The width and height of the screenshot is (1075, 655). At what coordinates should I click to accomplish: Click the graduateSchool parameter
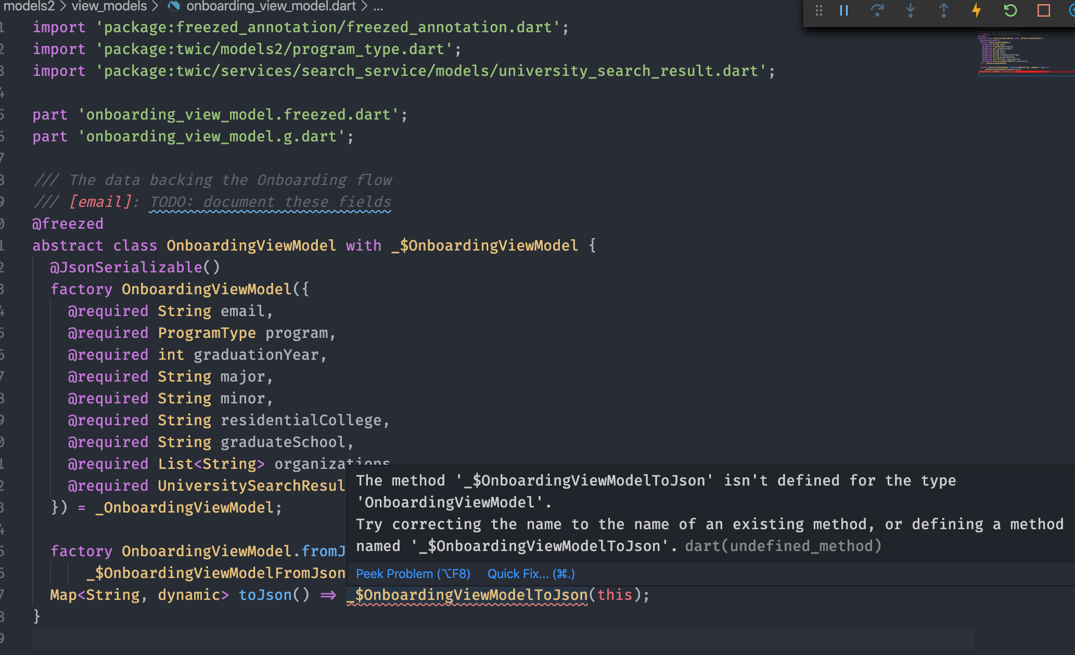(x=283, y=442)
